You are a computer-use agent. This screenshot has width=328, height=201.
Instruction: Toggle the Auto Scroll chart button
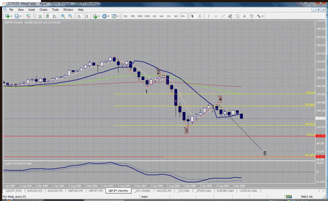[79, 16]
